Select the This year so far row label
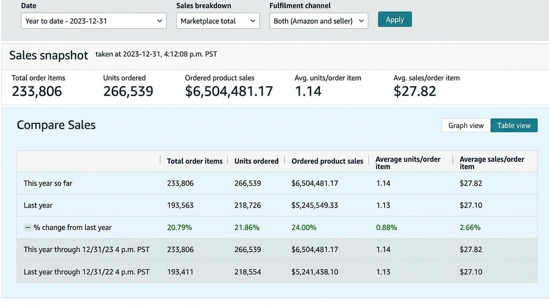 (x=48, y=183)
